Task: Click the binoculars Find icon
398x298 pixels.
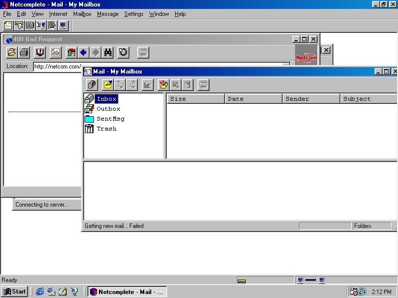Action: coord(107,53)
